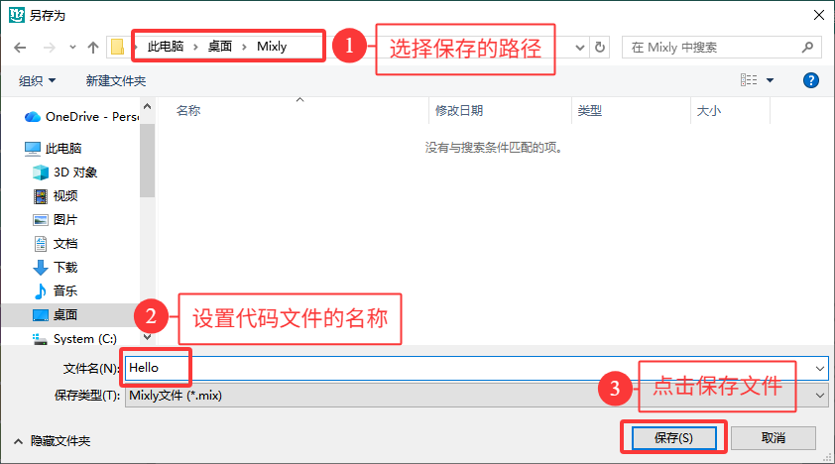Viewport: 835px width, 464px height.
Task: Select Mixly in the address breadcrumb
Action: tap(272, 47)
